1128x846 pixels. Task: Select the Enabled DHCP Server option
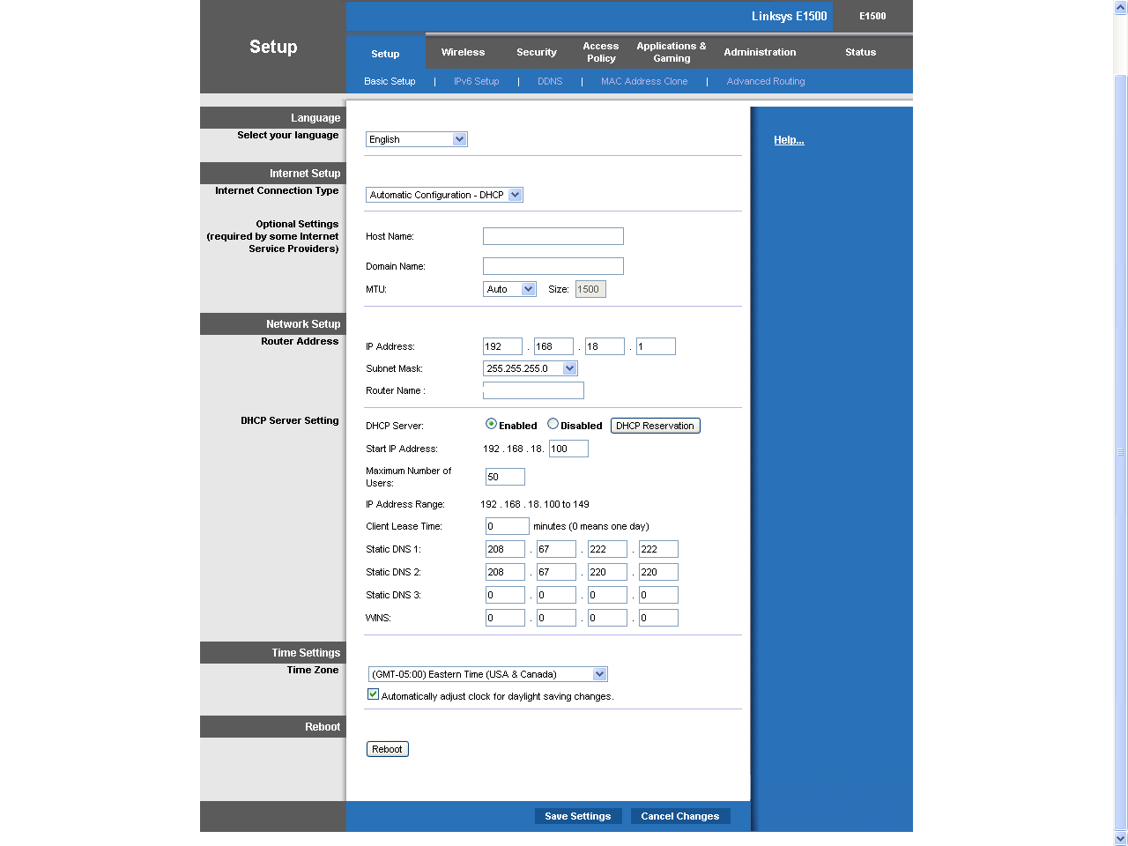[x=491, y=424]
